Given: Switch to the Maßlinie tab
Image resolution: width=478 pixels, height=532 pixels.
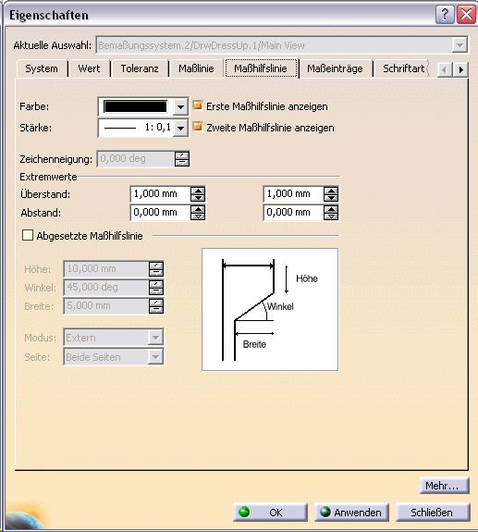Looking at the screenshot, I should click(196, 68).
